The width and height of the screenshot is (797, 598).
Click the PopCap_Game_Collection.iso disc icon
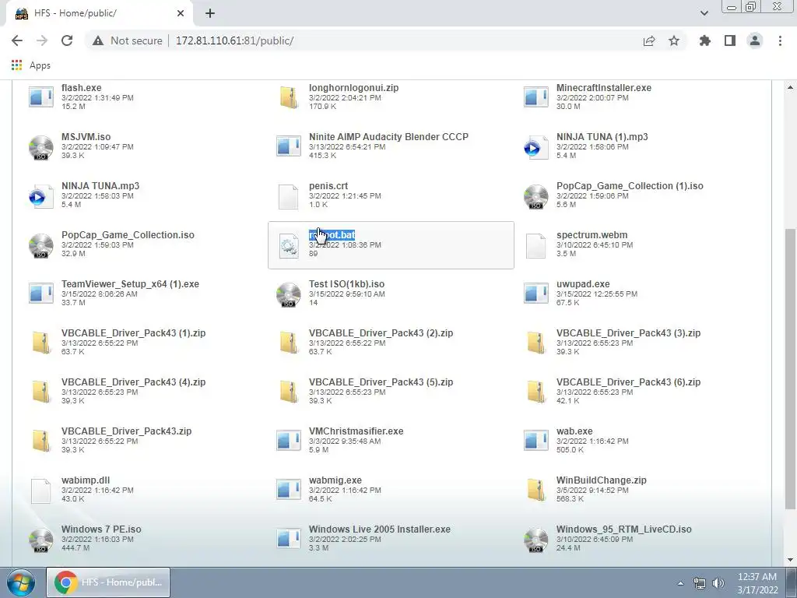41,245
